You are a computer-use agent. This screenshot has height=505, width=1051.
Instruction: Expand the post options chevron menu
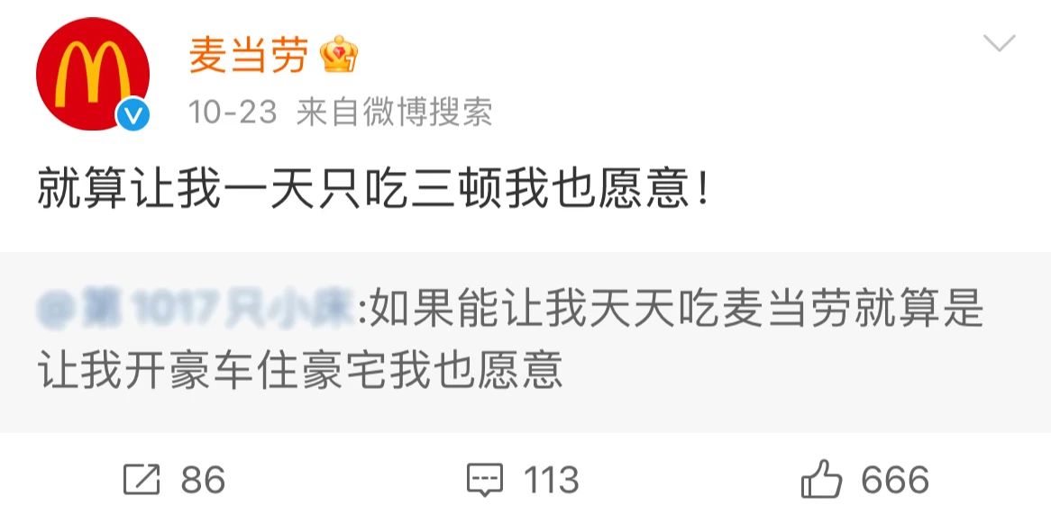pos(999,43)
